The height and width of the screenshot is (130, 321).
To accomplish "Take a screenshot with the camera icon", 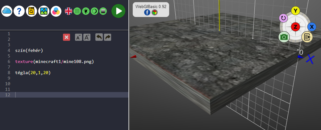I will [x=284, y=37].
